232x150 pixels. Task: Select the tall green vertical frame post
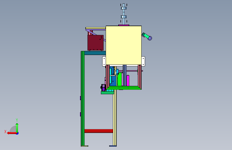pyautogui.click(x=83, y=98)
